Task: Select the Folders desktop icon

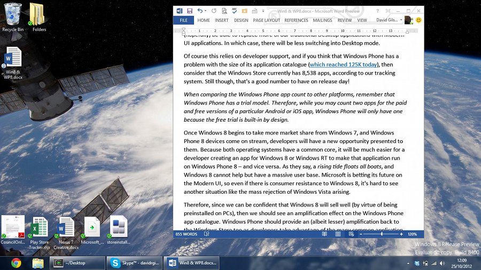Action: (x=39, y=17)
